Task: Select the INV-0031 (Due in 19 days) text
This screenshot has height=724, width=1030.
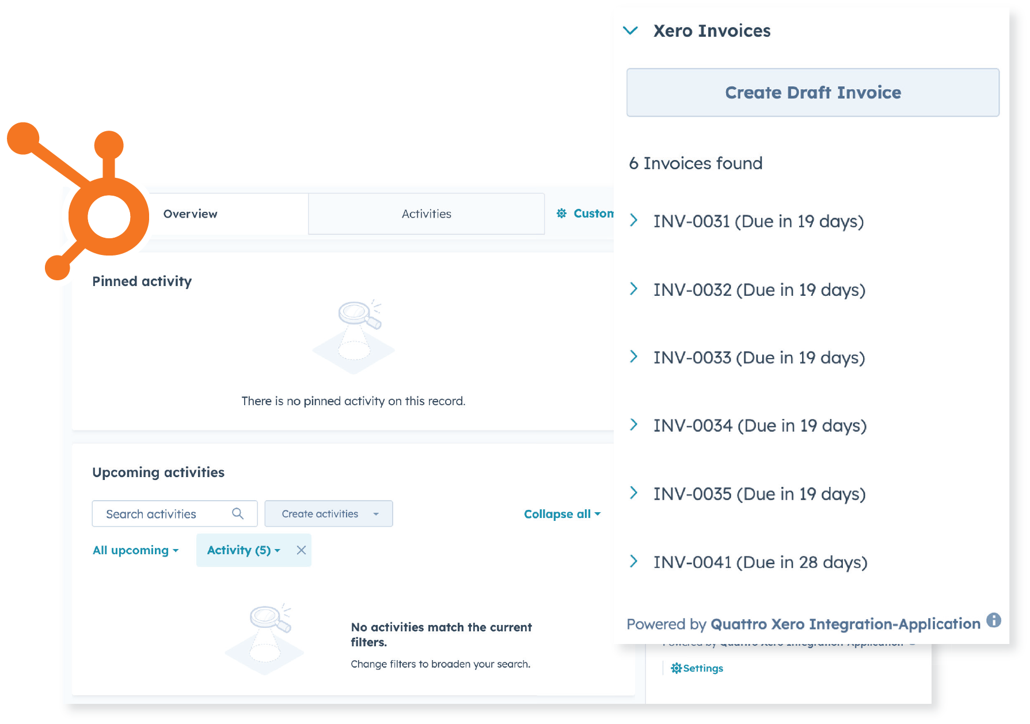Action: (758, 222)
